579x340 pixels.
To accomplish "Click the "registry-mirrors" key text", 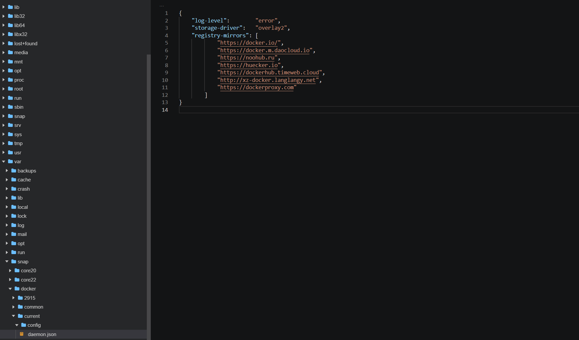I will (x=220, y=35).
